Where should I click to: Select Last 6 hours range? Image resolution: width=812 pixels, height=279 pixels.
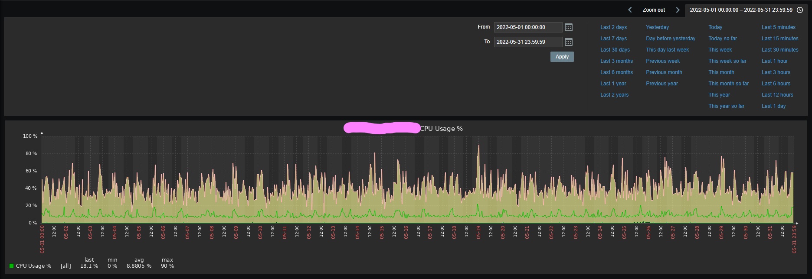coord(776,84)
